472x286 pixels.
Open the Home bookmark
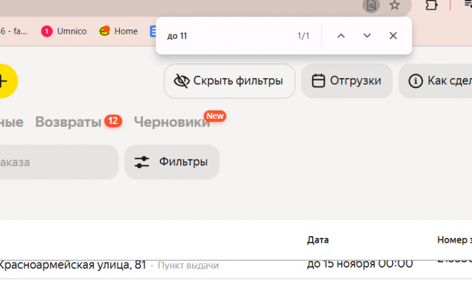point(118,31)
